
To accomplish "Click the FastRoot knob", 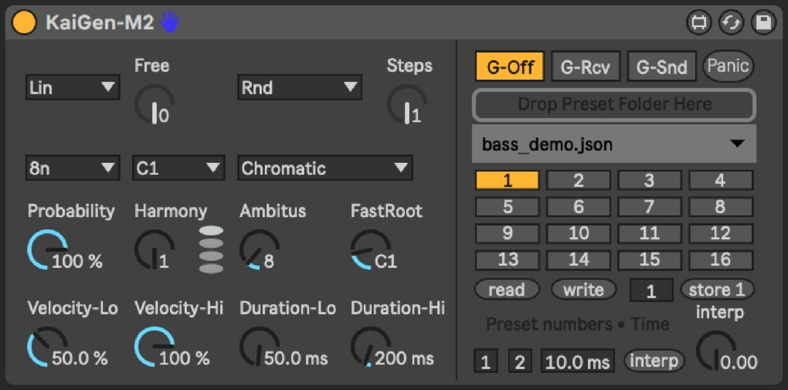I will (371, 249).
